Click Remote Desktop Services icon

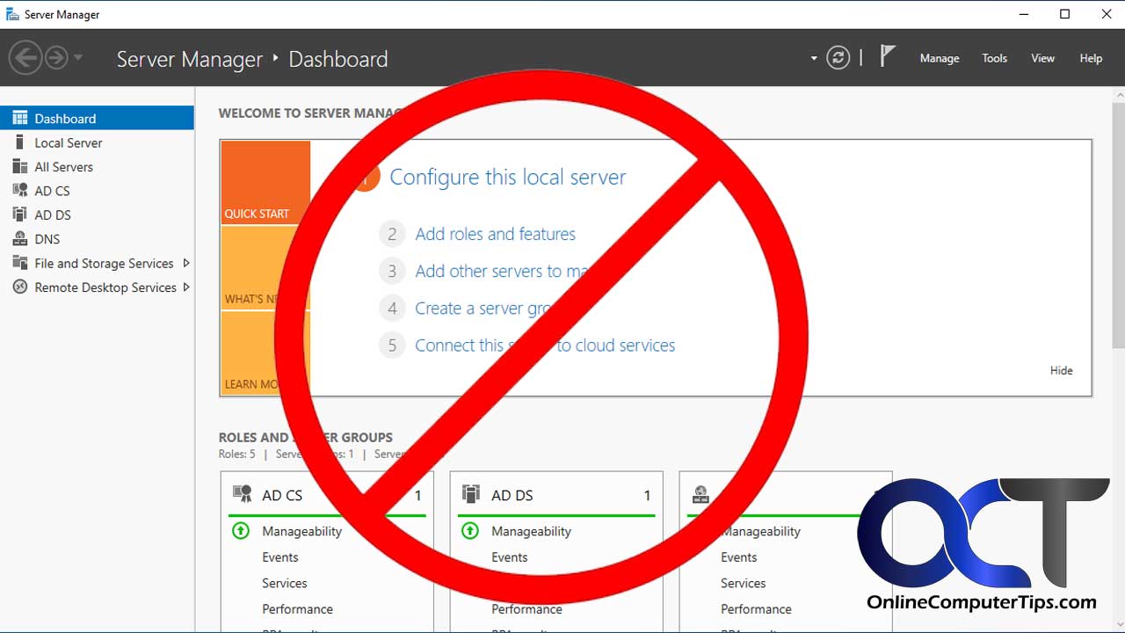[x=19, y=287]
